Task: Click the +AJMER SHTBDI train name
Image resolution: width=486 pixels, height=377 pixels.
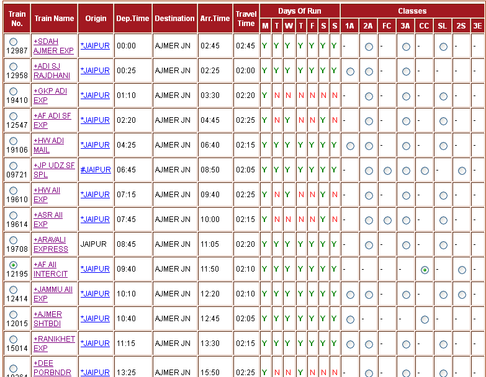Action: pos(48,319)
